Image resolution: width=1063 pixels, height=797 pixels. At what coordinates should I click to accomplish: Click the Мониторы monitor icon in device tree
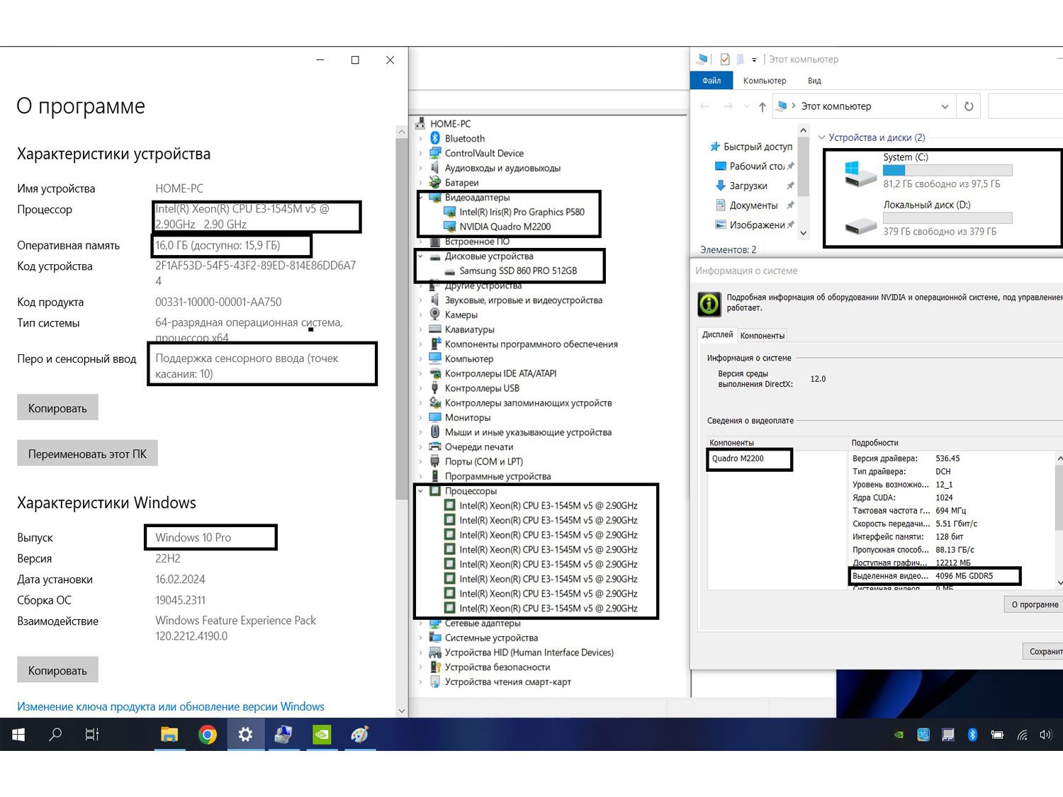[x=435, y=417]
